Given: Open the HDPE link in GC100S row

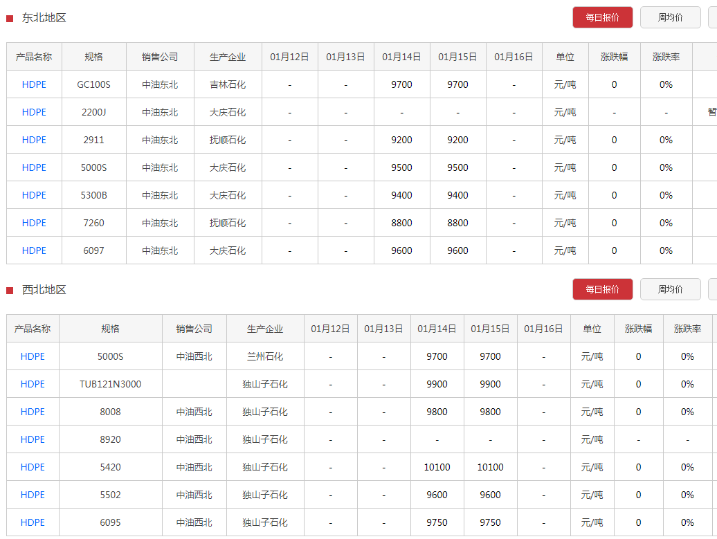Looking at the screenshot, I should click(x=34, y=84).
